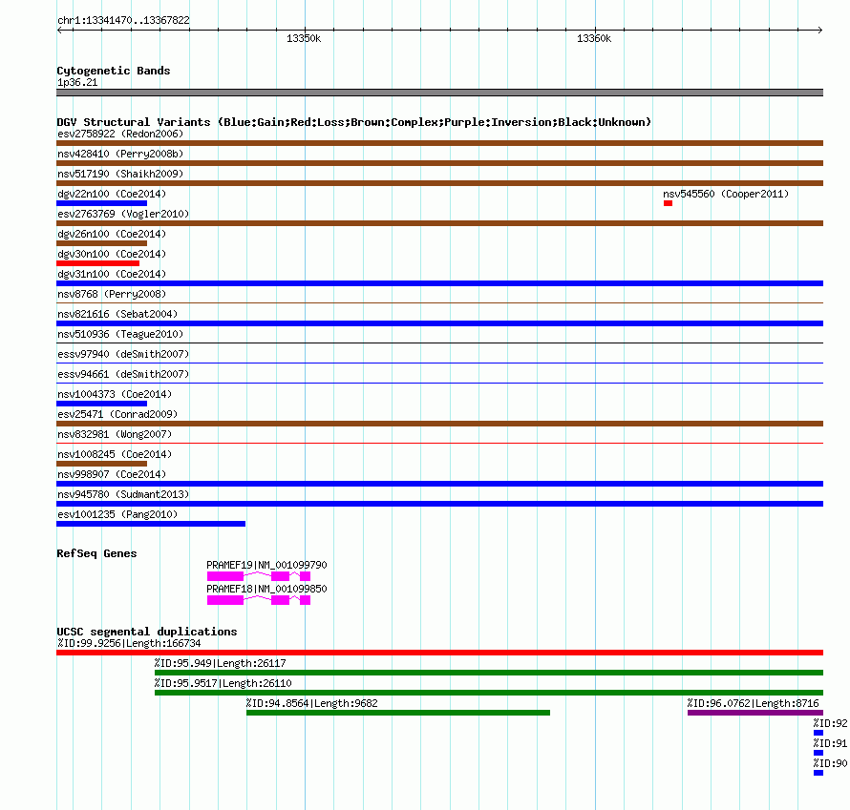Screen dimensions: 850x810
Task: Click the nsv998907 (Coe2014) label
Action: [112, 474]
